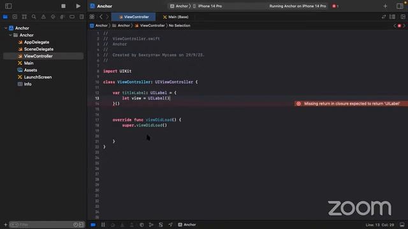The width and height of the screenshot is (408, 229).
Task: Add an editor on the right
Action: click(403, 17)
